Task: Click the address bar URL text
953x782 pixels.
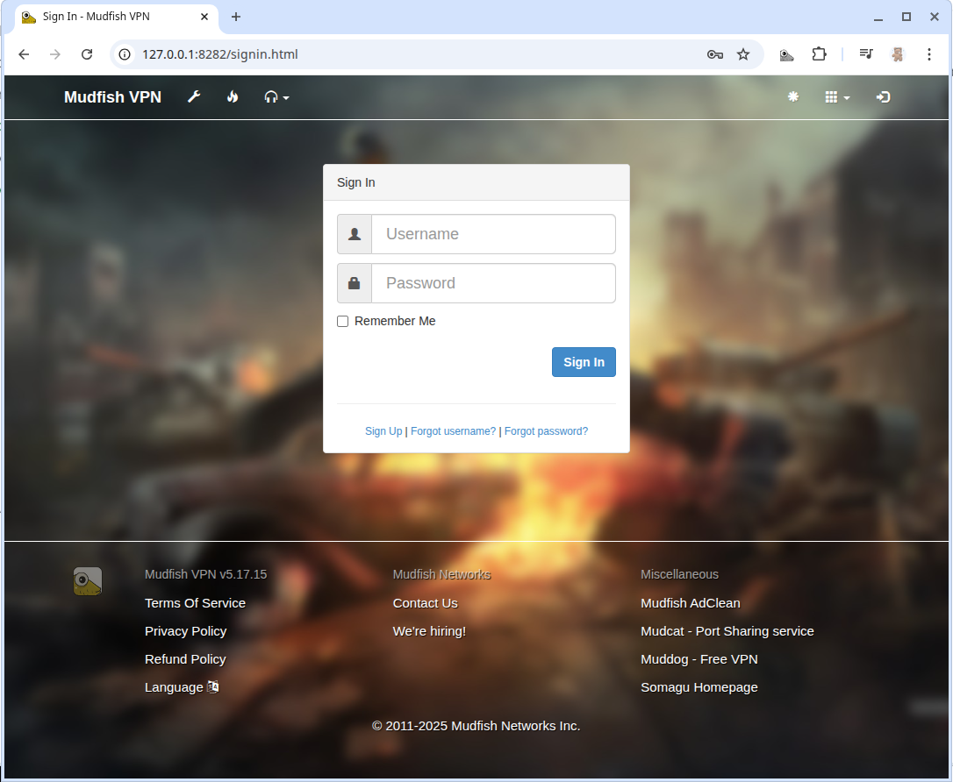Action: pyautogui.click(x=220, y=54)
